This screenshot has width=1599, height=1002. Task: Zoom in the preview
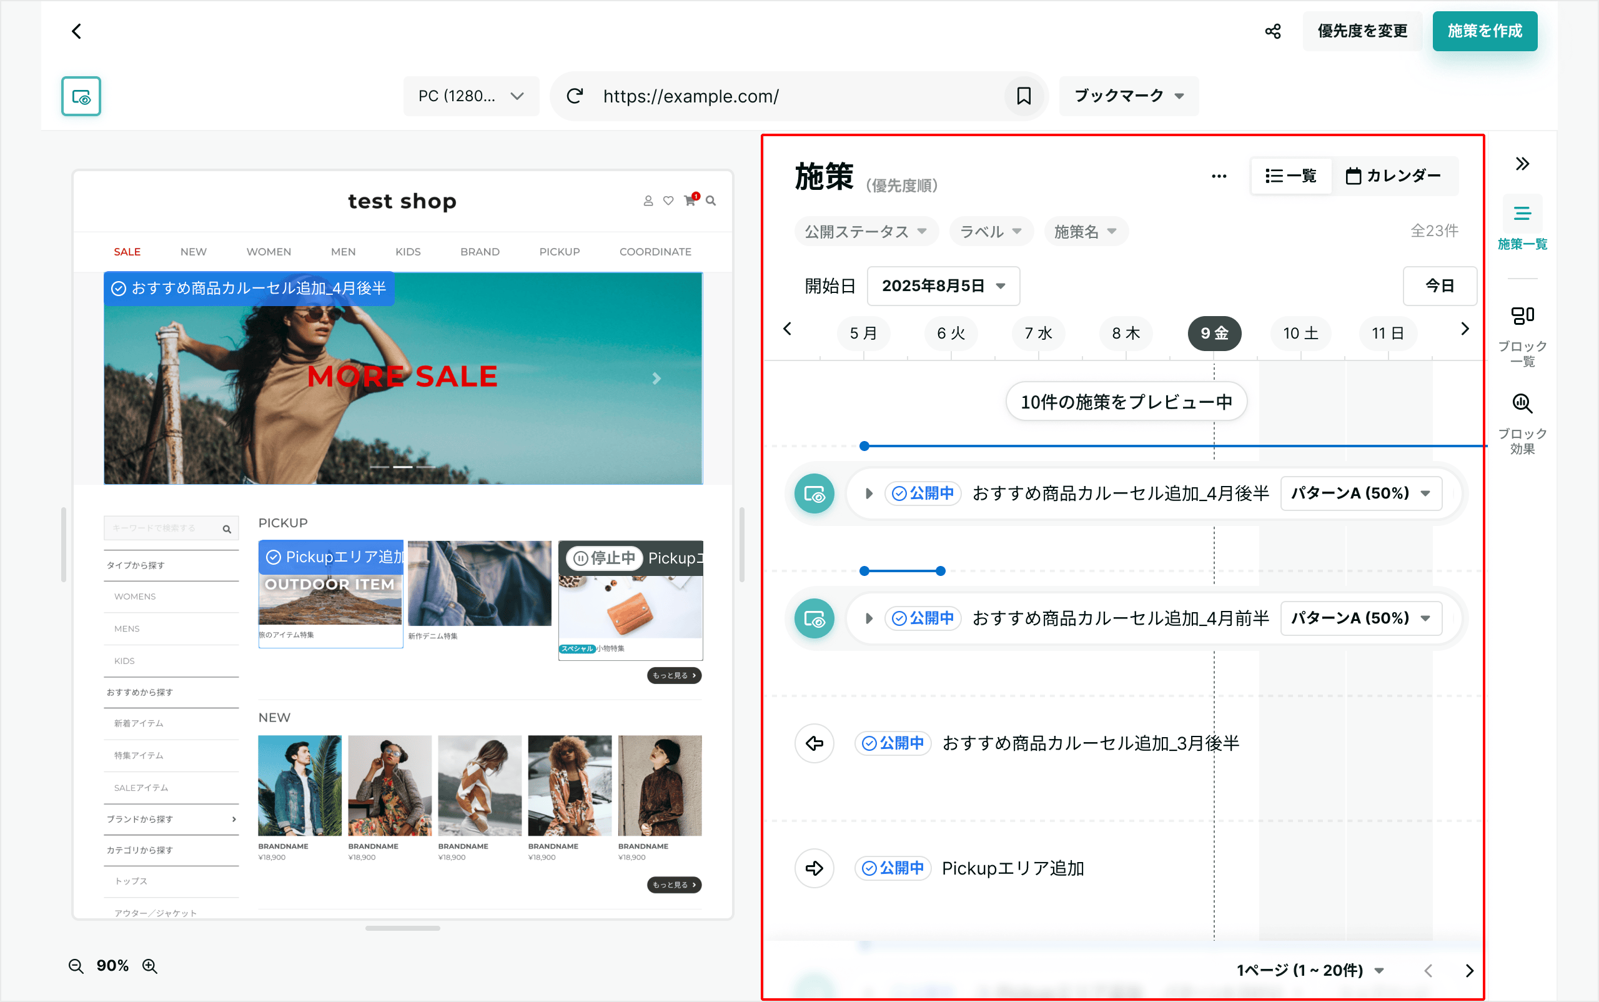point(150,966)
